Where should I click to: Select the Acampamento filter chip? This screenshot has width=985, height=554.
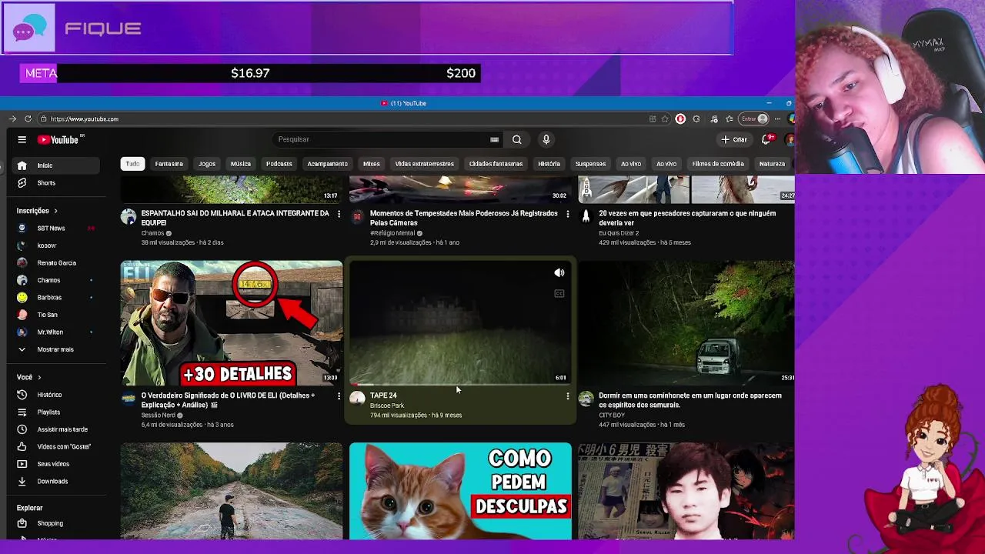click(x=327, y=164)
